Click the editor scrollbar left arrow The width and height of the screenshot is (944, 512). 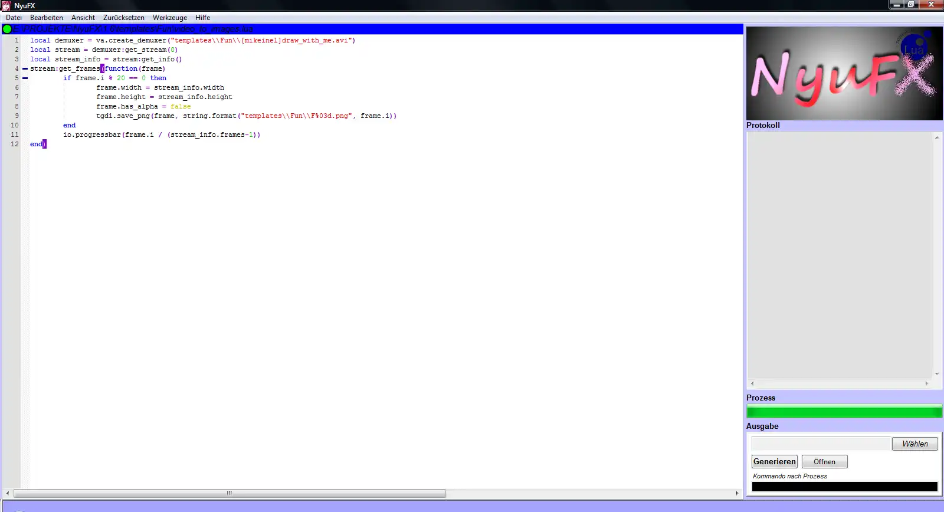(7, 493)
